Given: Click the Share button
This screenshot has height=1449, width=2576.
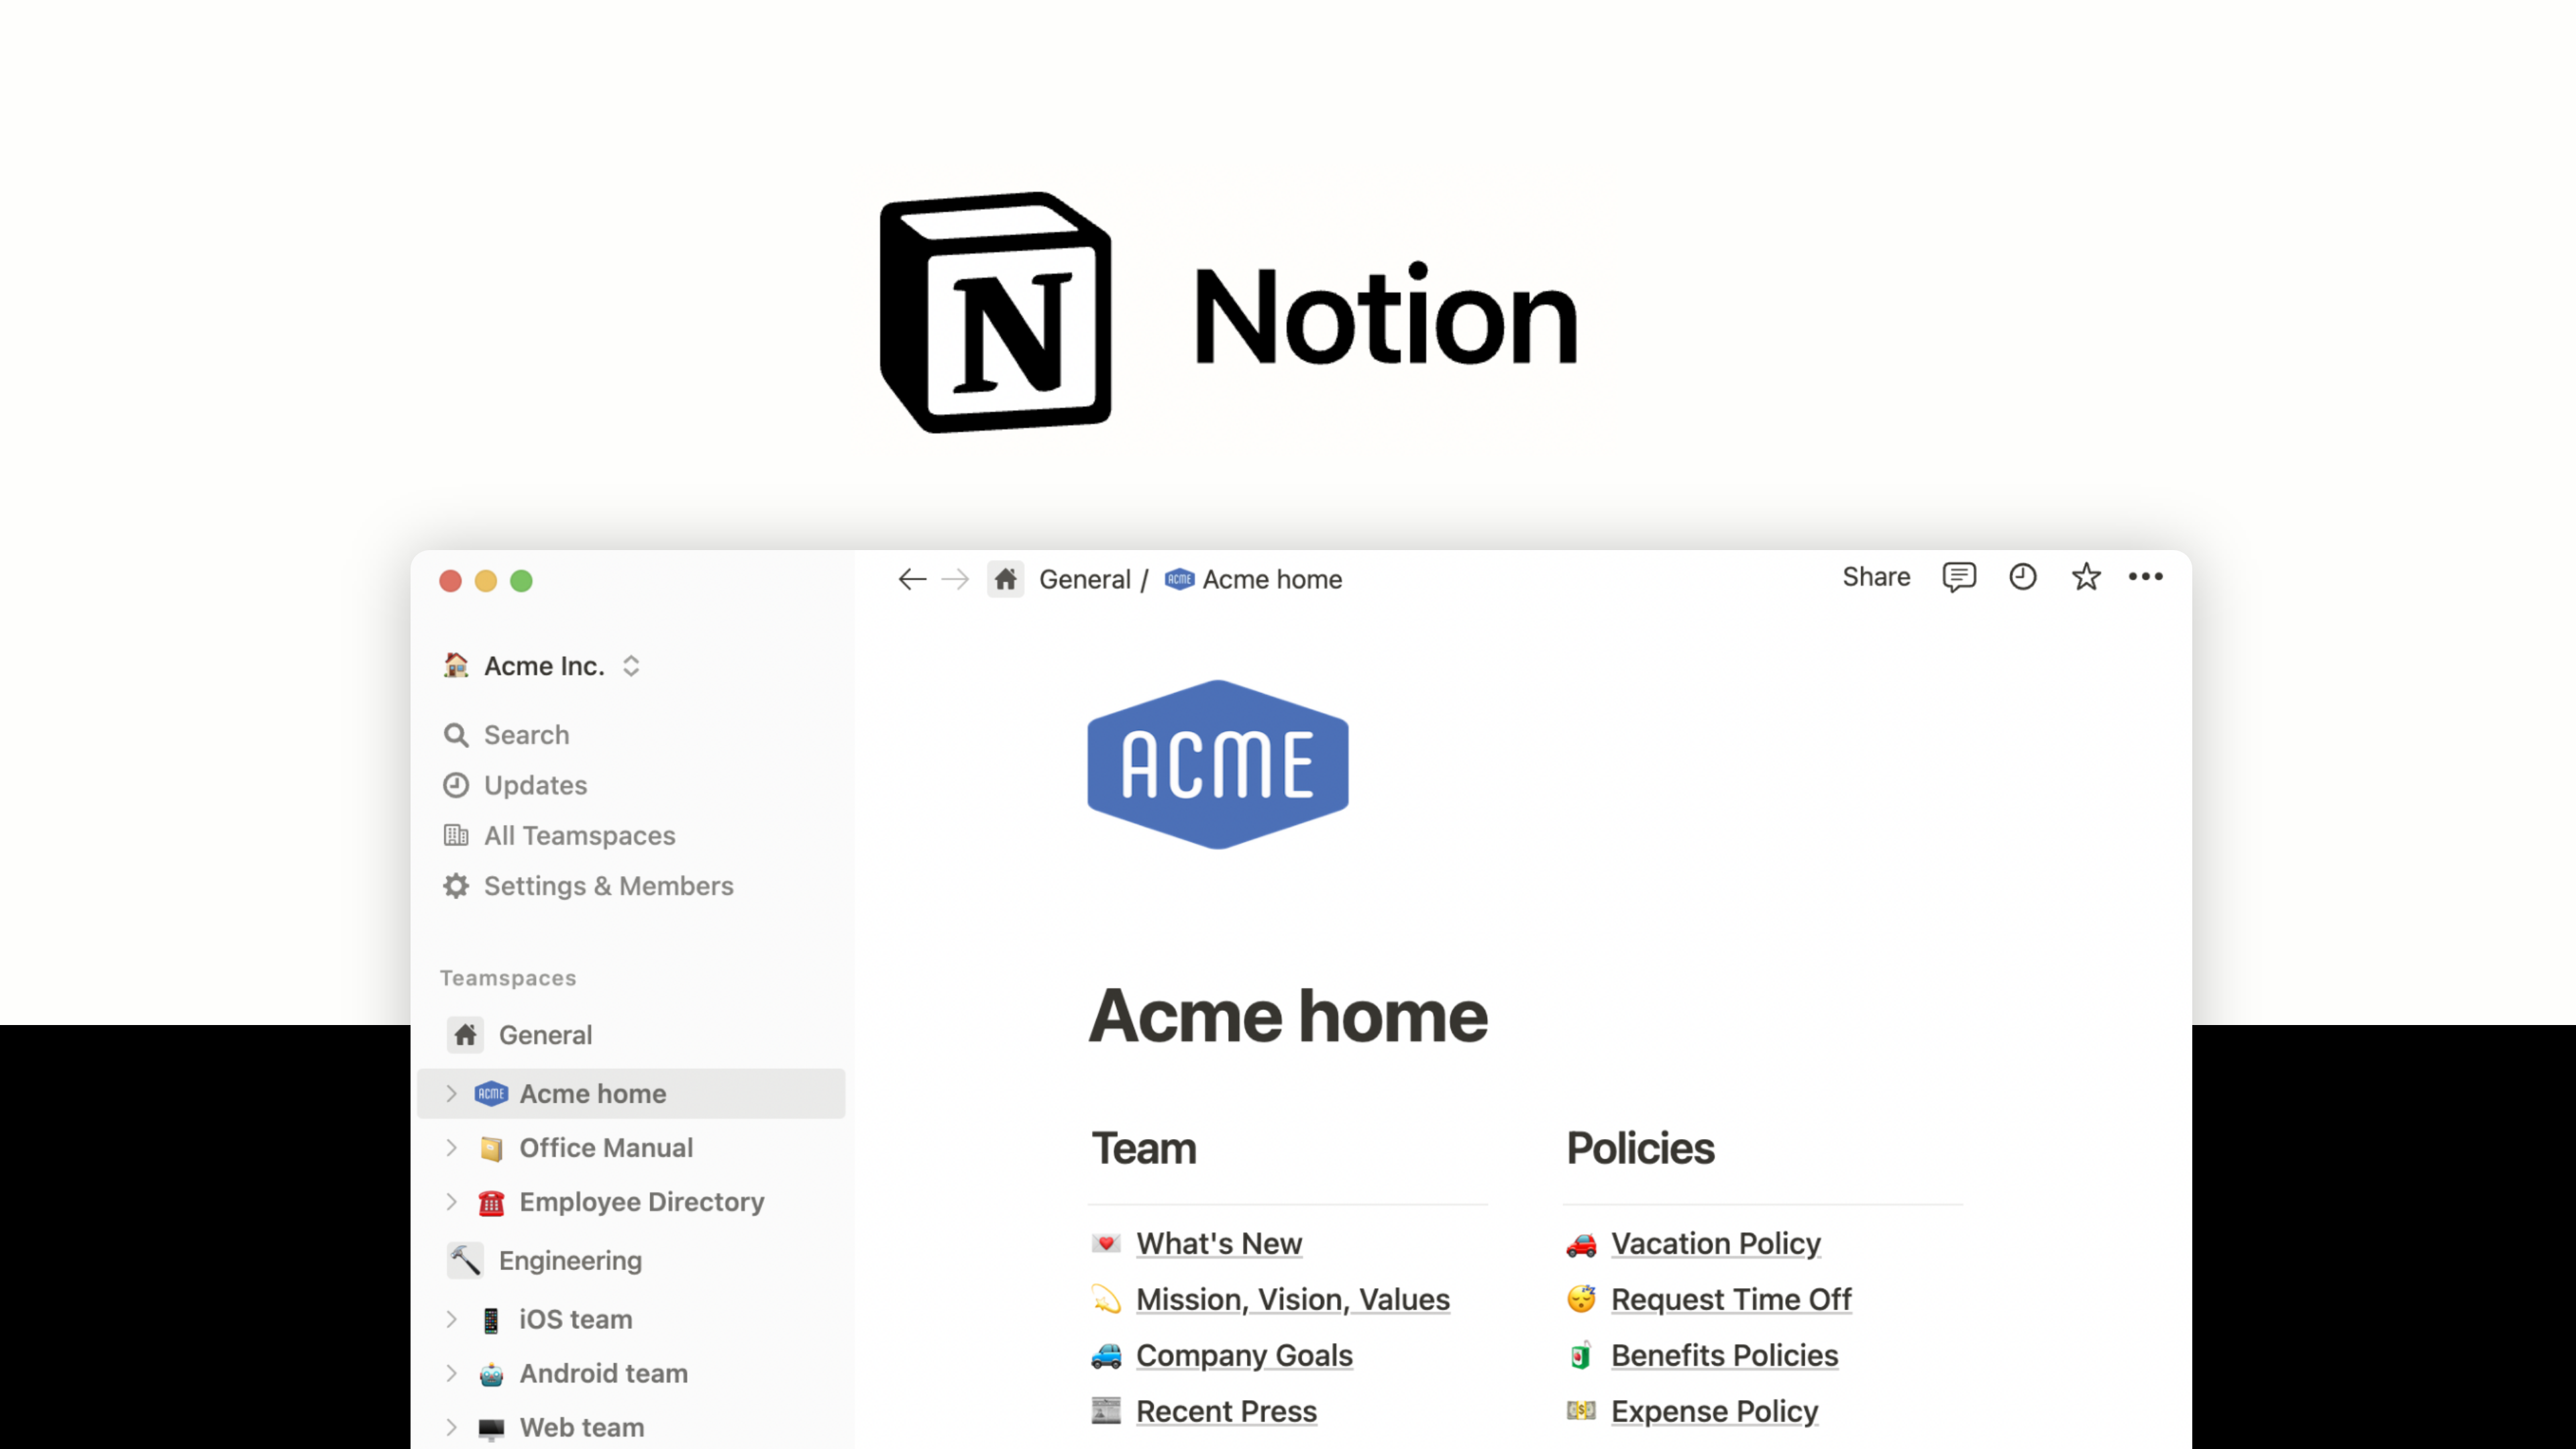Looking at the screenshot, I should pyautogui.click(x=1875, y=577).
